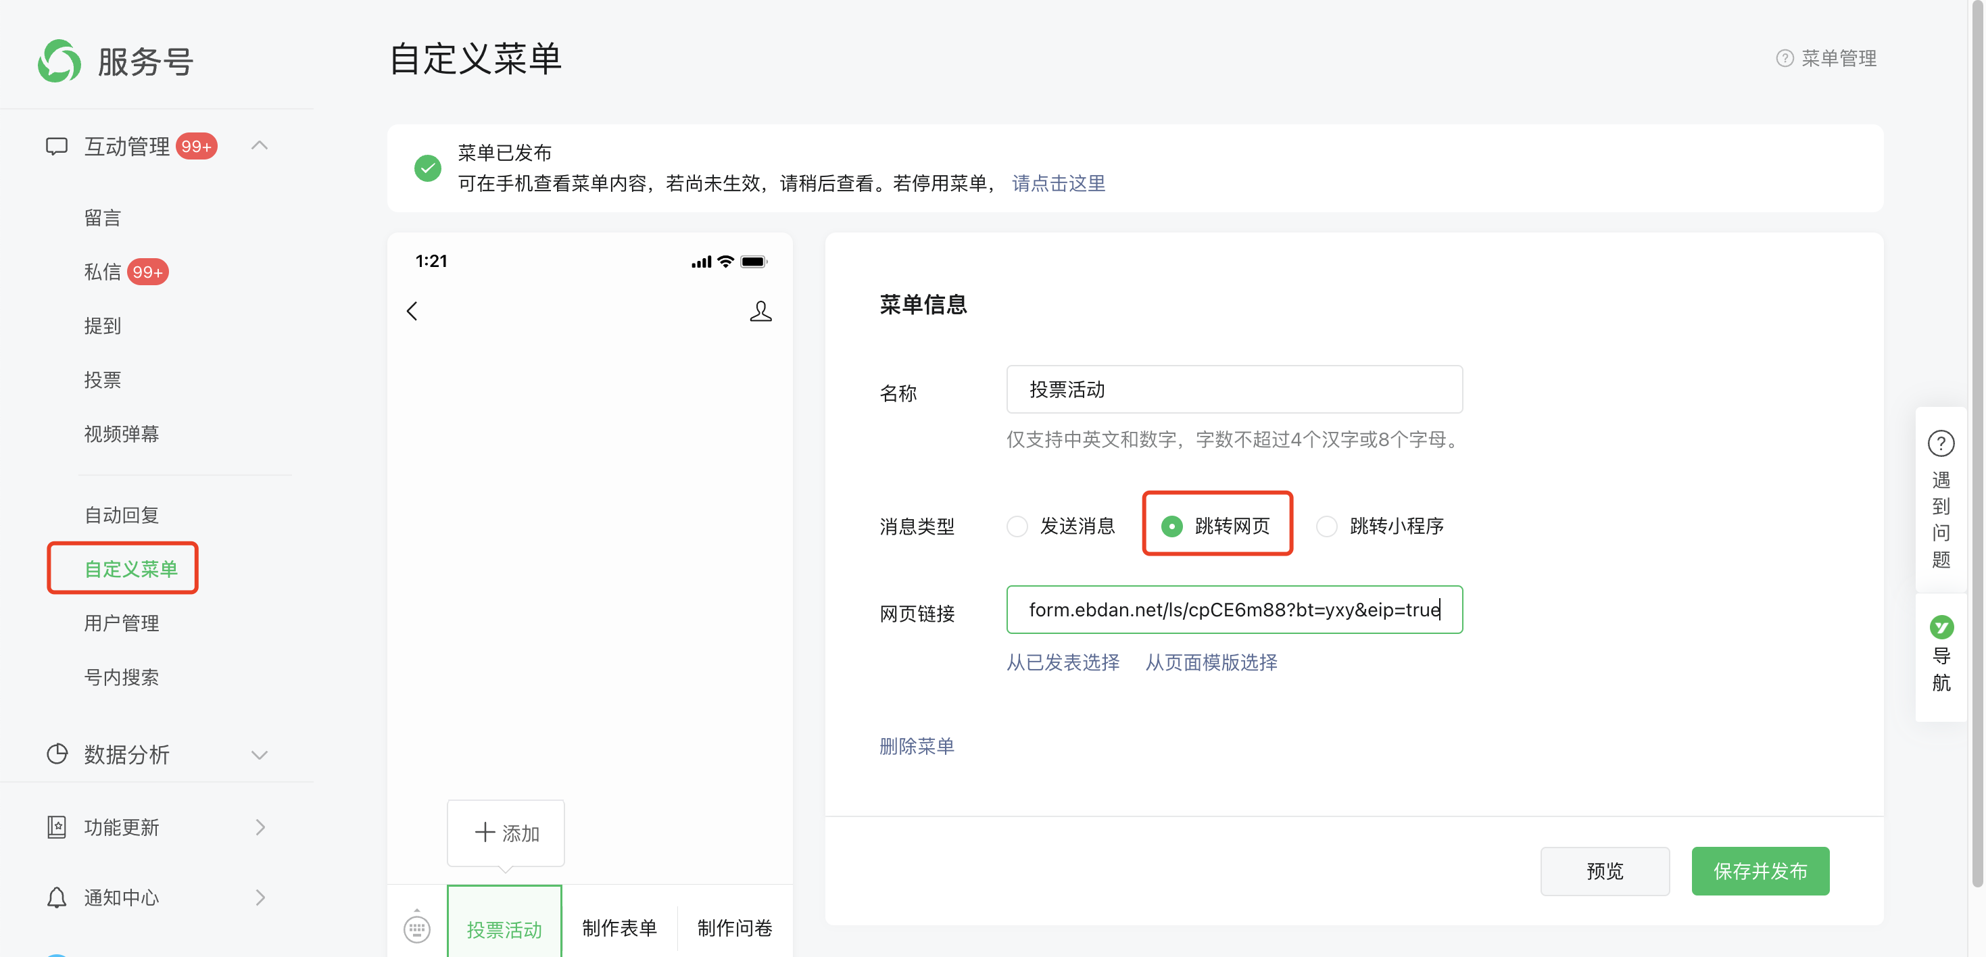Click the 通知中心 bell icon
The width and height of the screenshot is (1986, 957).
57,898
